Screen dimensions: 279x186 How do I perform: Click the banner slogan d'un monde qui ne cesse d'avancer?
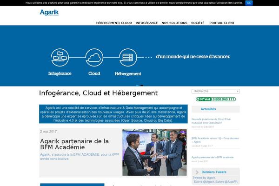[193, 57]
